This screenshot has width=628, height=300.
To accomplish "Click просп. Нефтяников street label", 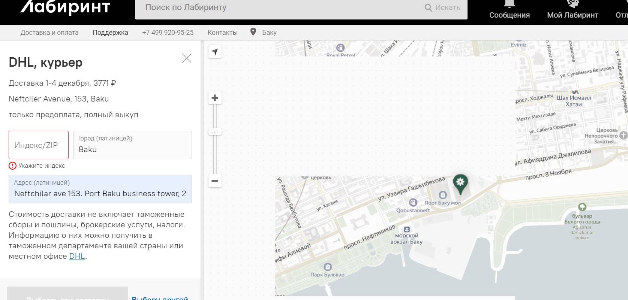I will (x=370, y=237).
